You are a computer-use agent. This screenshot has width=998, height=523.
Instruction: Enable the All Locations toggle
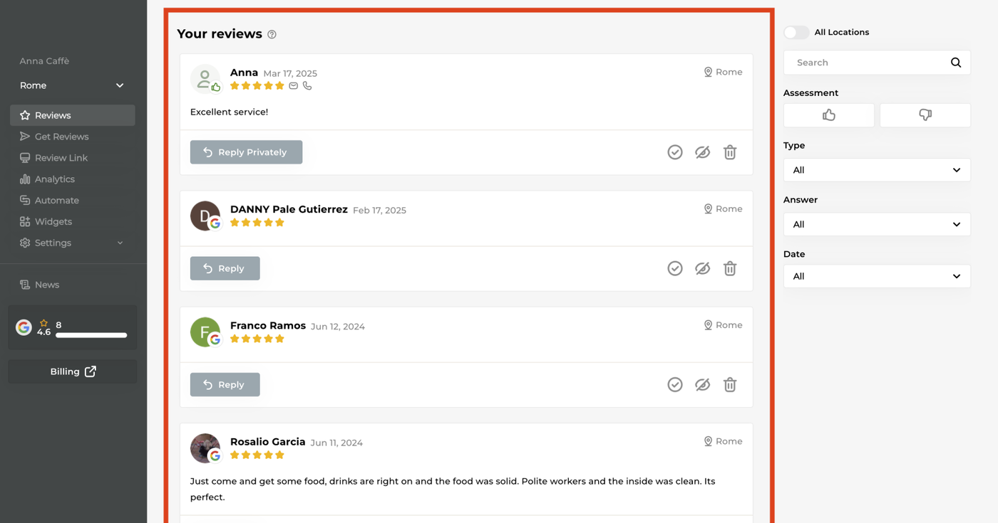coord(796,32)
